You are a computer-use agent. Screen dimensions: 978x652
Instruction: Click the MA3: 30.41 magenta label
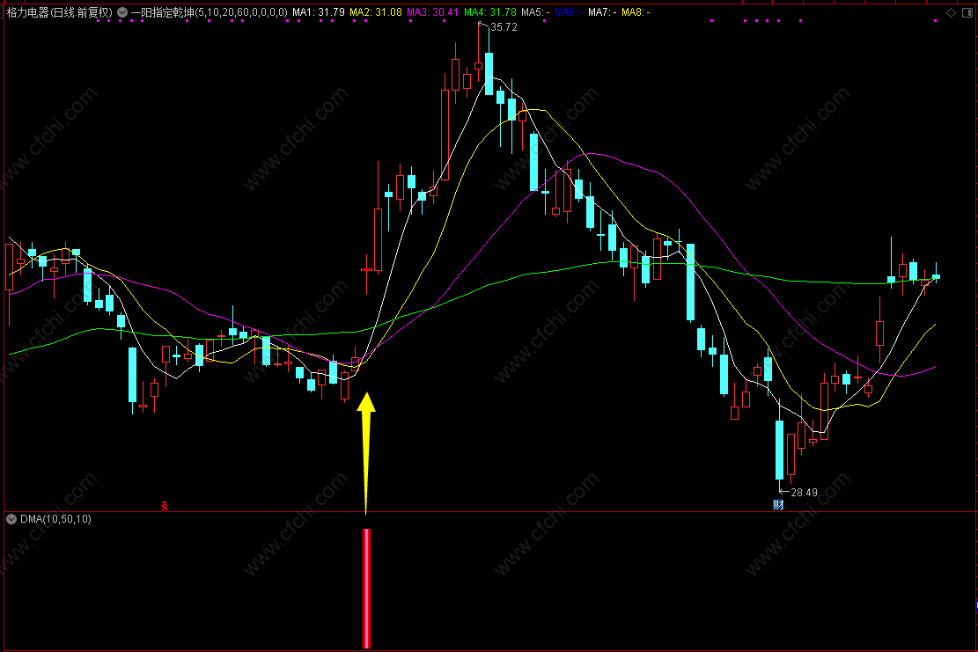point(432,12)
